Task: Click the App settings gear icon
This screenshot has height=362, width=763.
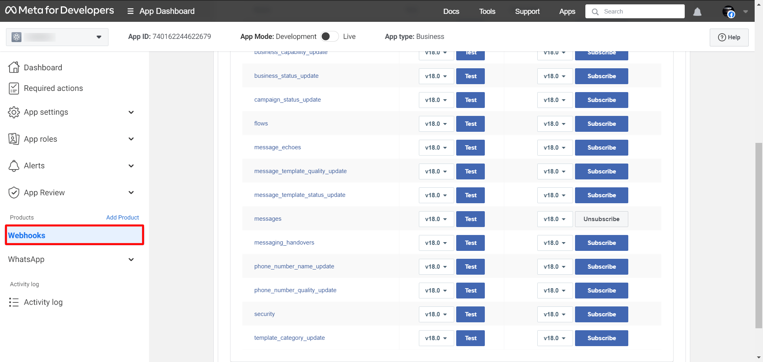Action: pos(14,112)
